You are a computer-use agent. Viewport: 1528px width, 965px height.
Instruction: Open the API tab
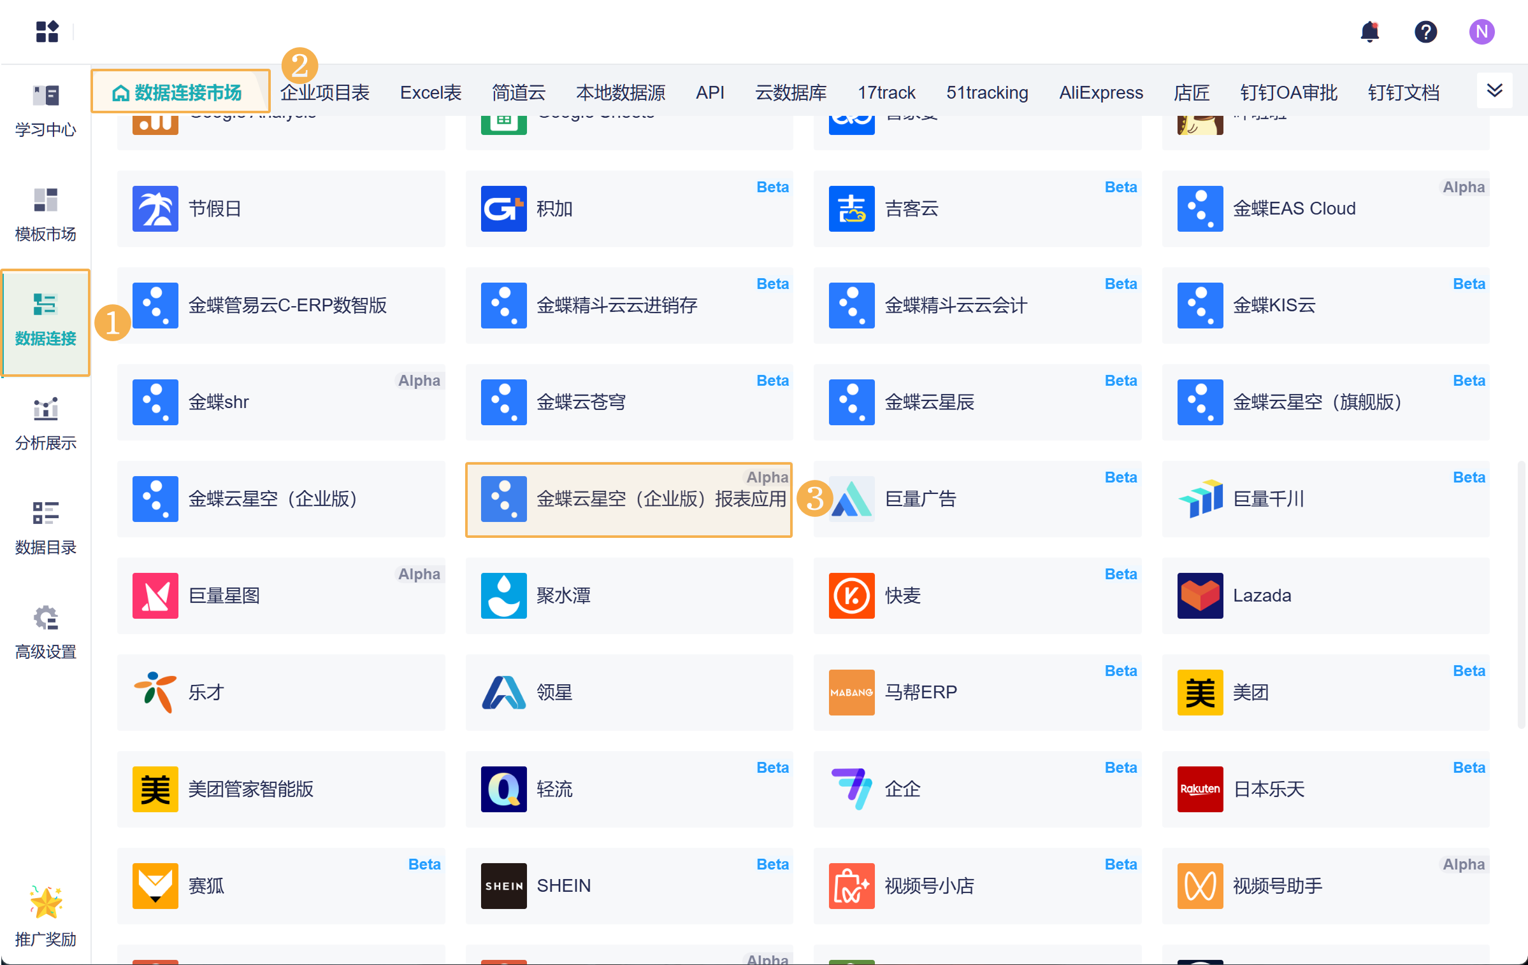[710, 93]
